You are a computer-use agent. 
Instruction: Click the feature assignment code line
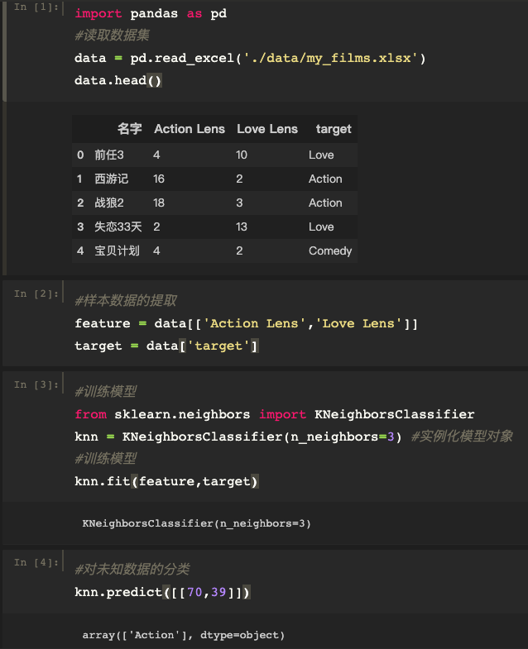click(x=246, y=323)
